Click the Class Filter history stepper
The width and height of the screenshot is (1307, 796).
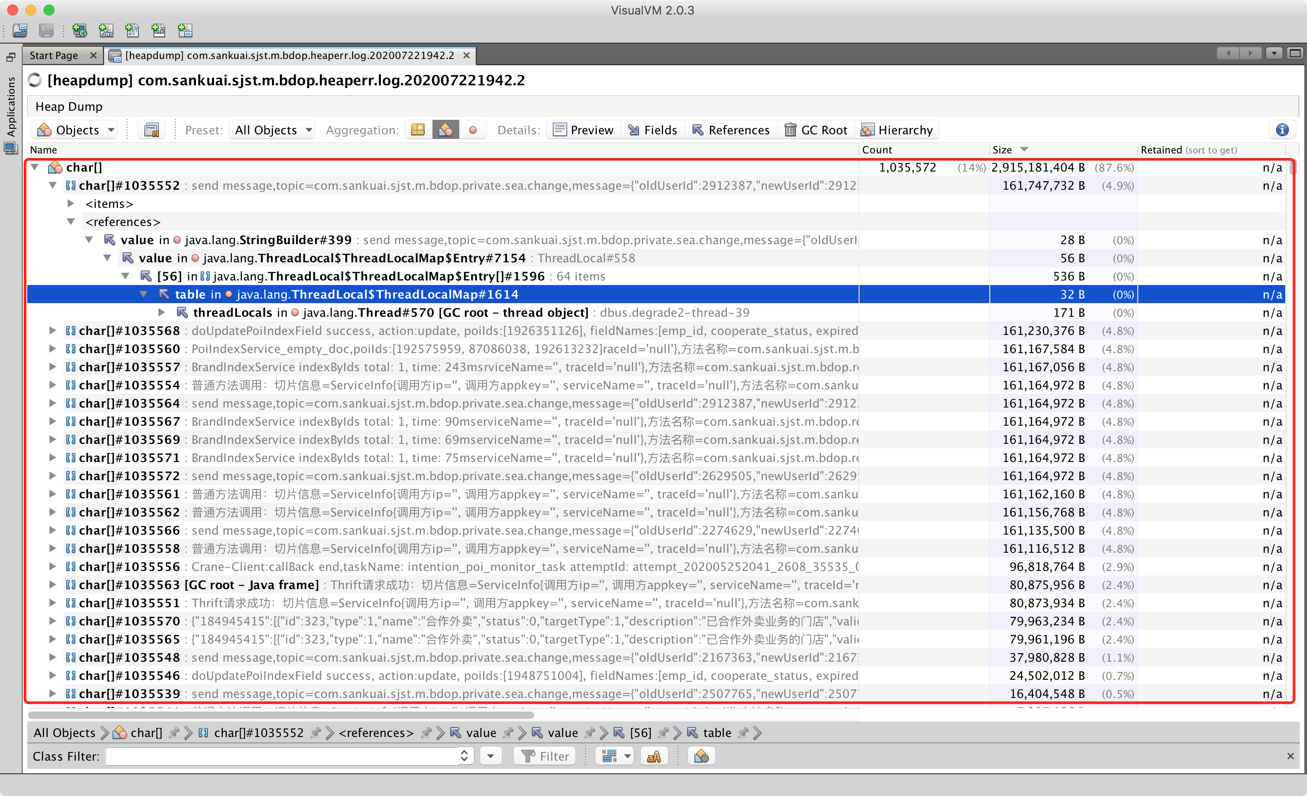point(465,756)
